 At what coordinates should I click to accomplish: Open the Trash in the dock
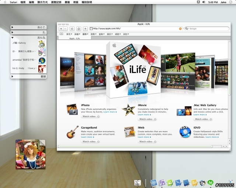231,182
